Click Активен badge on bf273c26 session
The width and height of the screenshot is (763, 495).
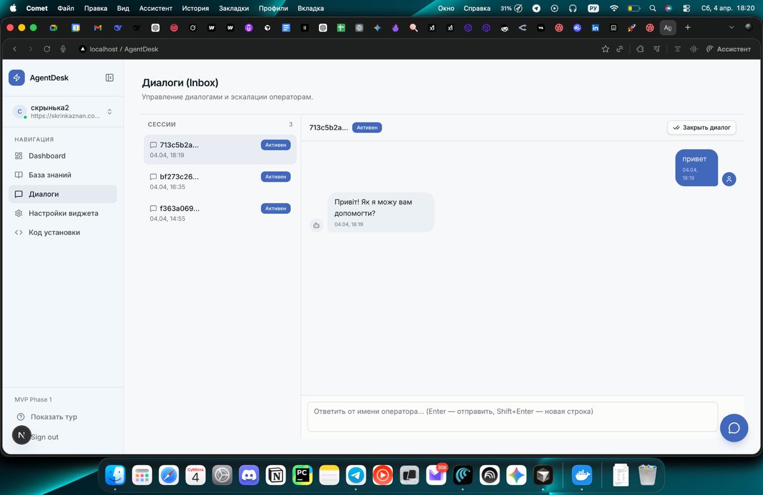pos(275,176)
